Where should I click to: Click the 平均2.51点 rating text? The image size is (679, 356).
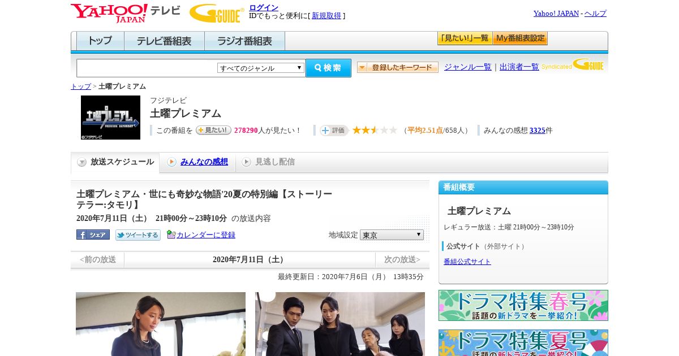tap(426, 130)
